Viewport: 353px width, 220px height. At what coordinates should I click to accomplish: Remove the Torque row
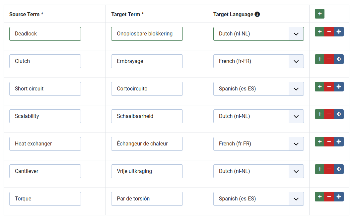pyautogui.click(x=329, y=197)
